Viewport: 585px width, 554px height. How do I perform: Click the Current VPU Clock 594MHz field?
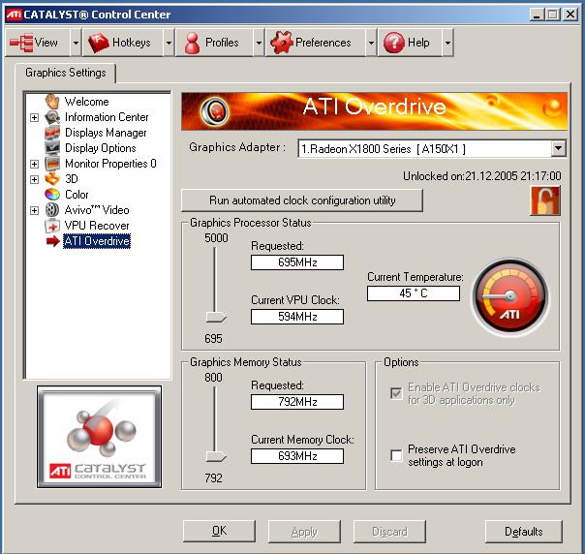297,317
